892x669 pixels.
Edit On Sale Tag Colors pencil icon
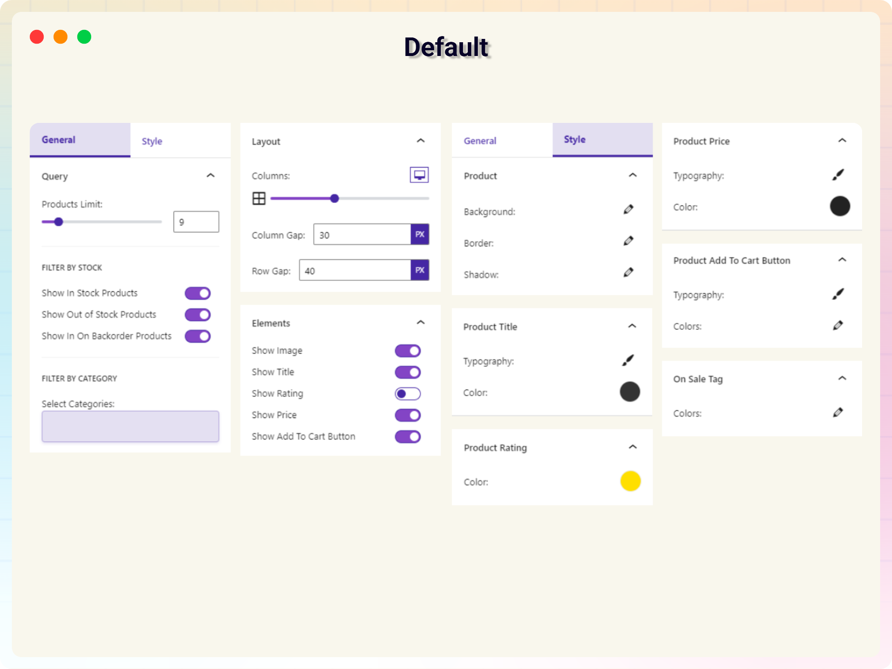click(838, 413)
